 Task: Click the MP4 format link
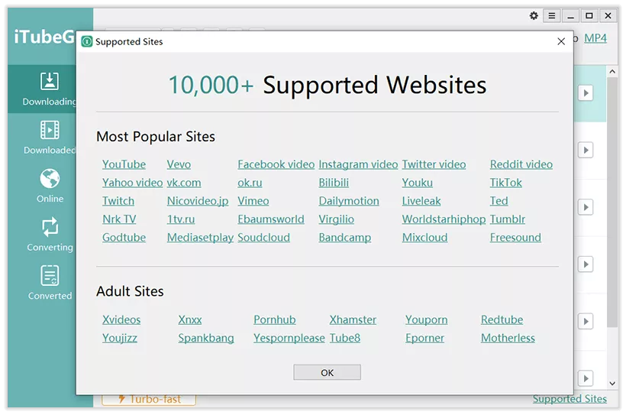(595, 38)
